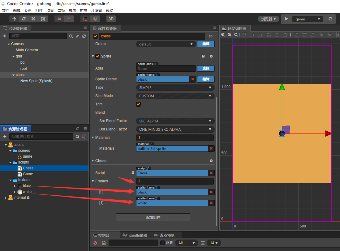Select the Rect transform tool
The image size is (340, 251).
point(43,19)
